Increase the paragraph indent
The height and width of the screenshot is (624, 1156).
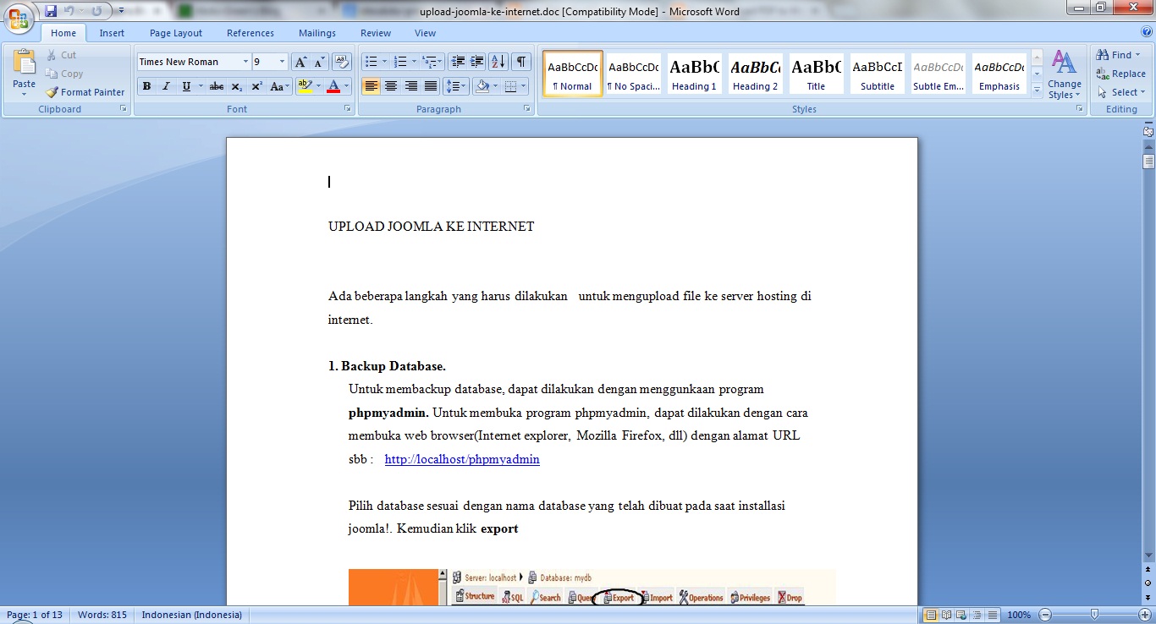coord(477,62)
